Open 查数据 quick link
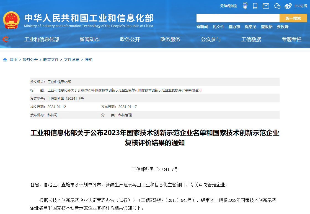The width and height of the screenshot is (310, 214). pos(267,27)
